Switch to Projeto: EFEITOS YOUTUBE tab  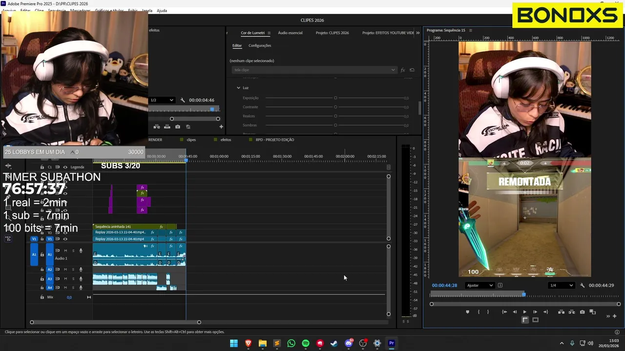(388, 33)
